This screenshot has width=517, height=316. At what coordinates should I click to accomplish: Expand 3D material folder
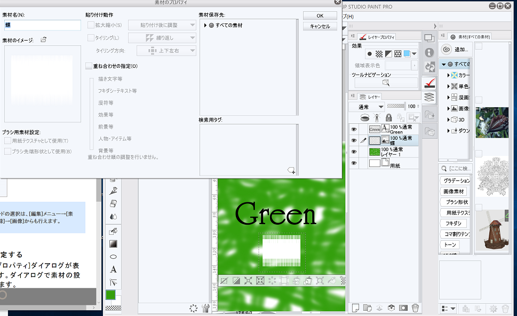tap(448, 120)
